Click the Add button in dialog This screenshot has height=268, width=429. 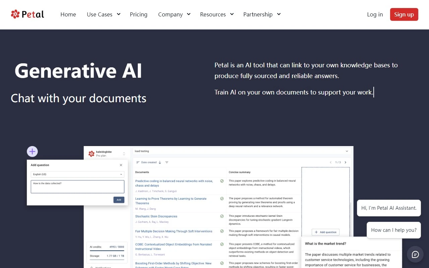coord(119,200)
